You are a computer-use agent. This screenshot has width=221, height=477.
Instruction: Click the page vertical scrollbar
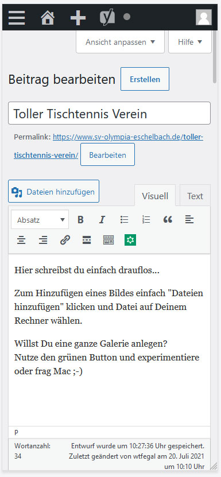(215, 57)
